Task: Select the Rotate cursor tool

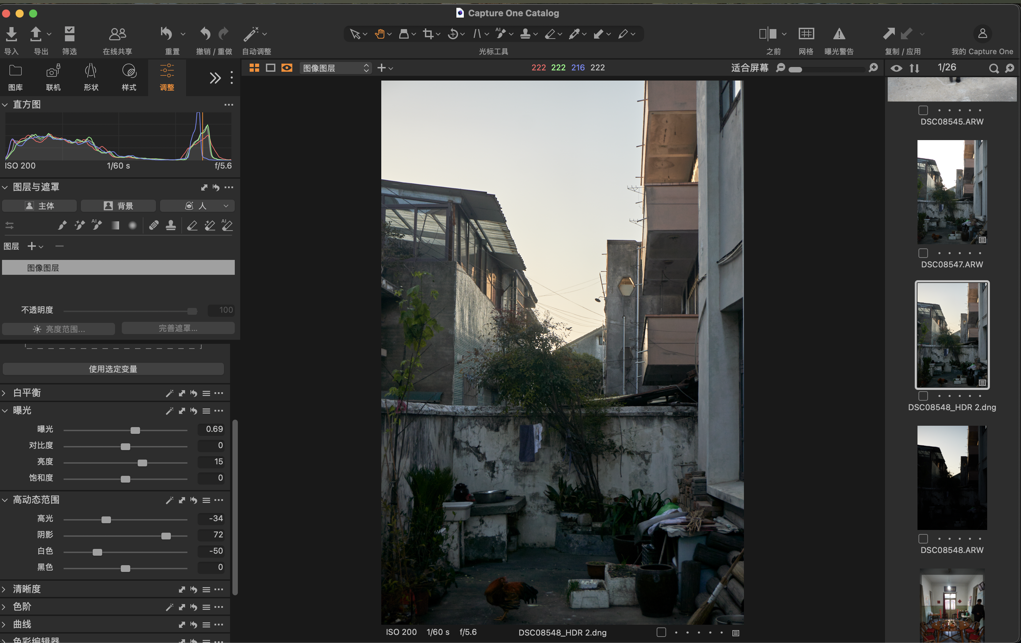Action: point(453,34)
